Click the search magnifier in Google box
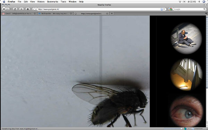The width and height of the screenshot is (208, 130). click(205, 9)
